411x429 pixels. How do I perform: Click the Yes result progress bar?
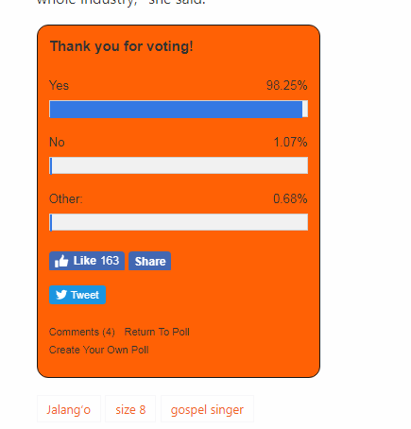pos(179,110)
